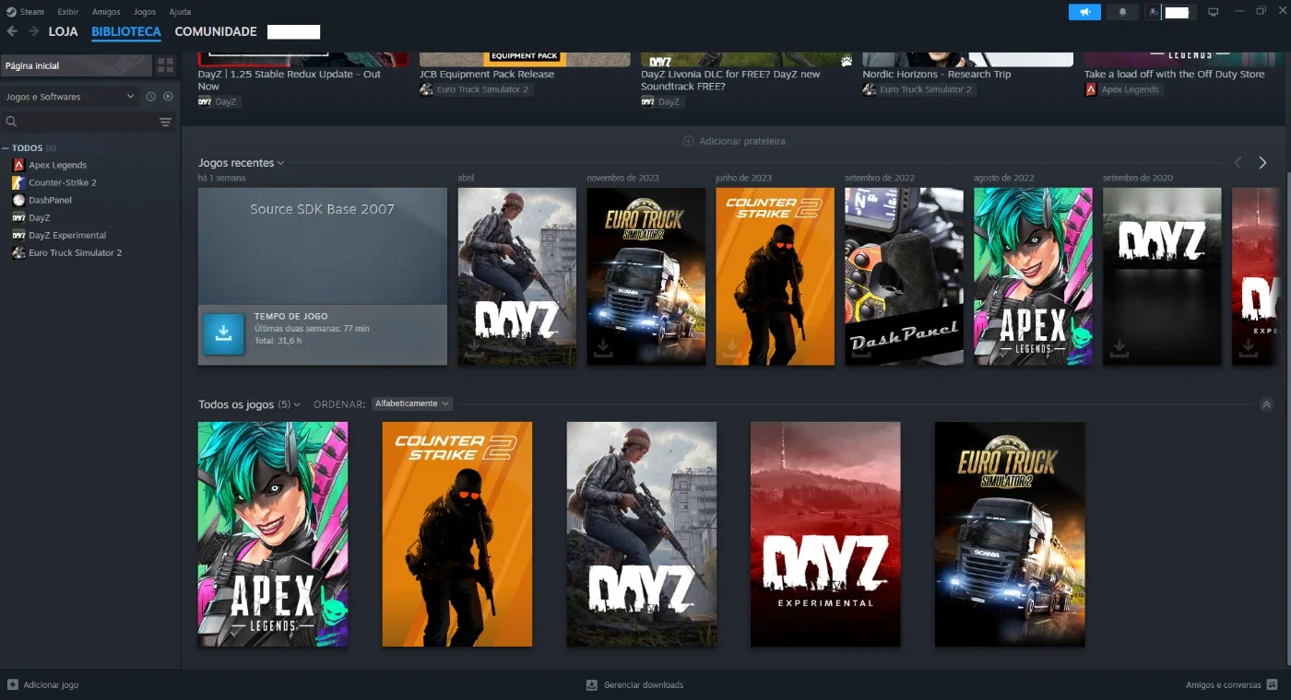Go to the COMUNIDADE tab

(216, 31)
